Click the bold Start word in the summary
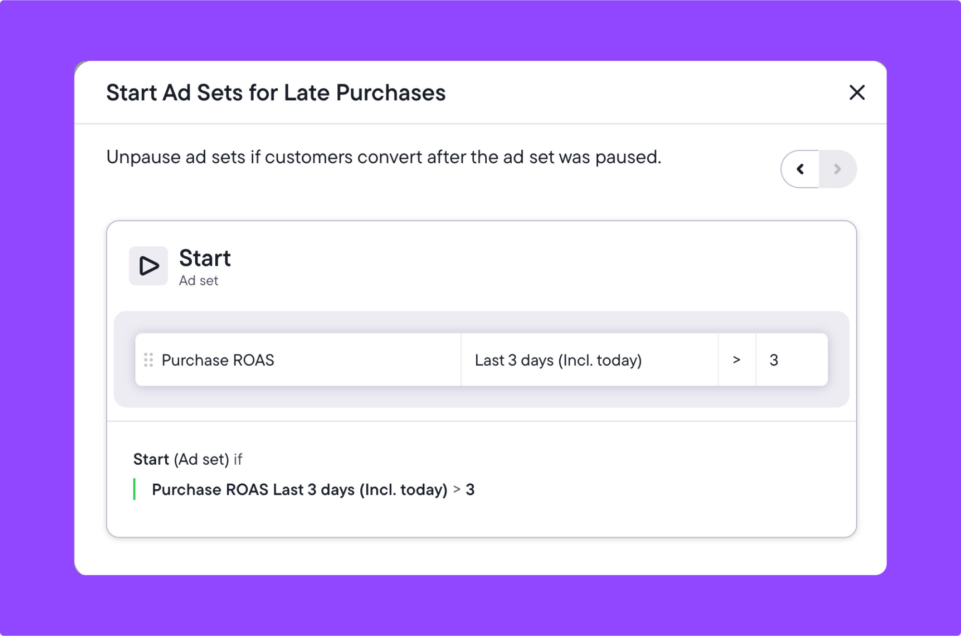961x636 pixels. [151, 459]
